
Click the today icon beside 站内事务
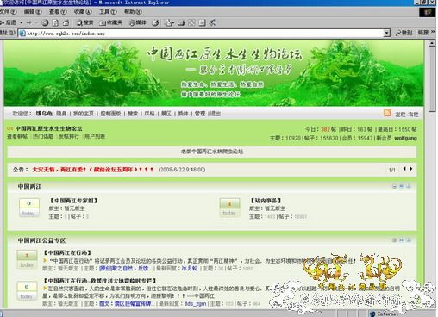click(229, 208)
